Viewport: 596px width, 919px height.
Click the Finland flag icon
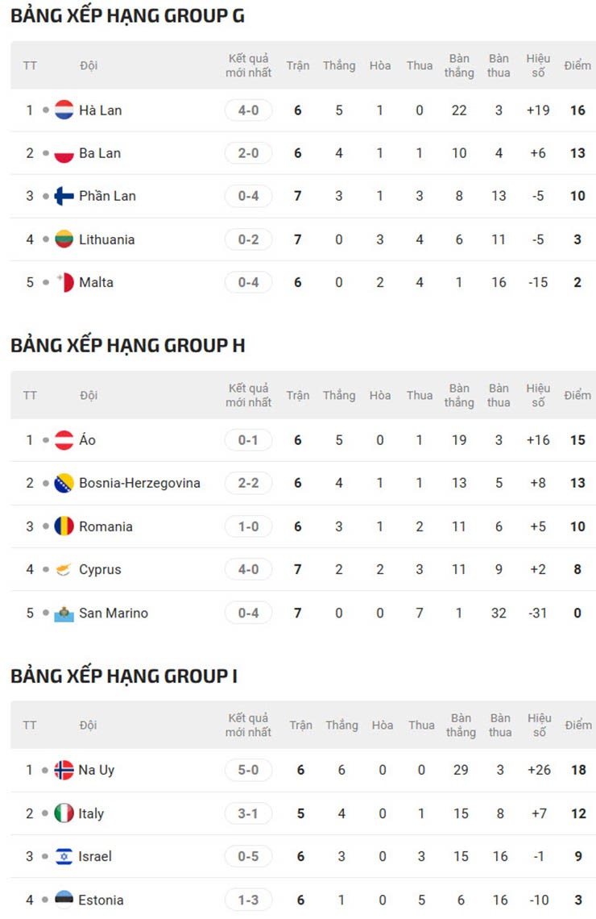click(64, 196)
